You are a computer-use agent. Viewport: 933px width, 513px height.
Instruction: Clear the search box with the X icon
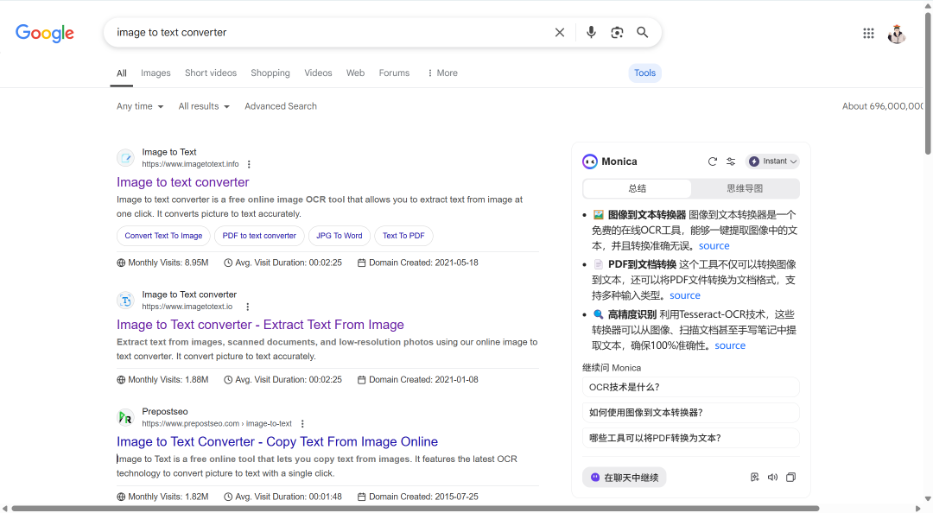coord(559,33)
